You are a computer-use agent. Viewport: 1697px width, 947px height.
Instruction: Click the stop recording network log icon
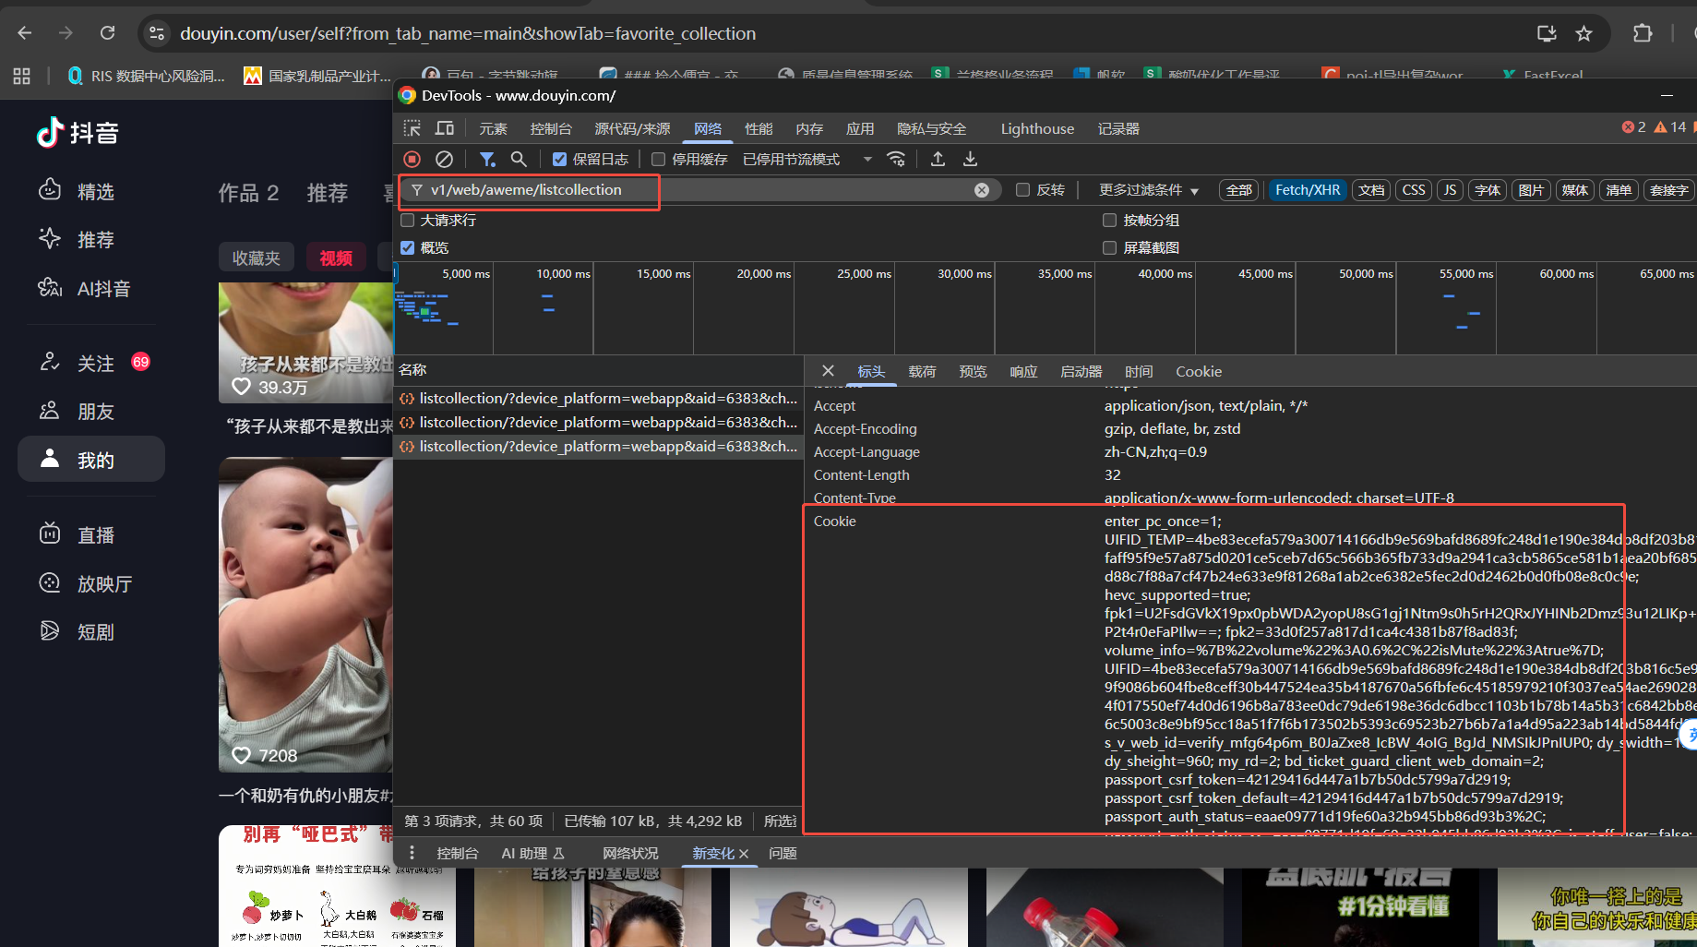[x=412, y=159]
